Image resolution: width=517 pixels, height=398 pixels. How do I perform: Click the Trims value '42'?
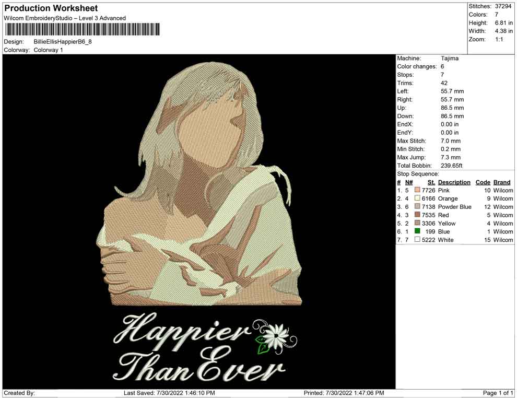click(444, 83)
